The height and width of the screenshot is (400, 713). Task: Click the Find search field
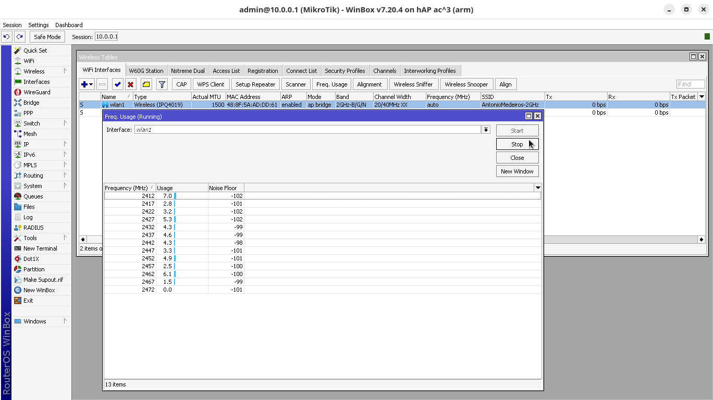click(x=690, y=84)
